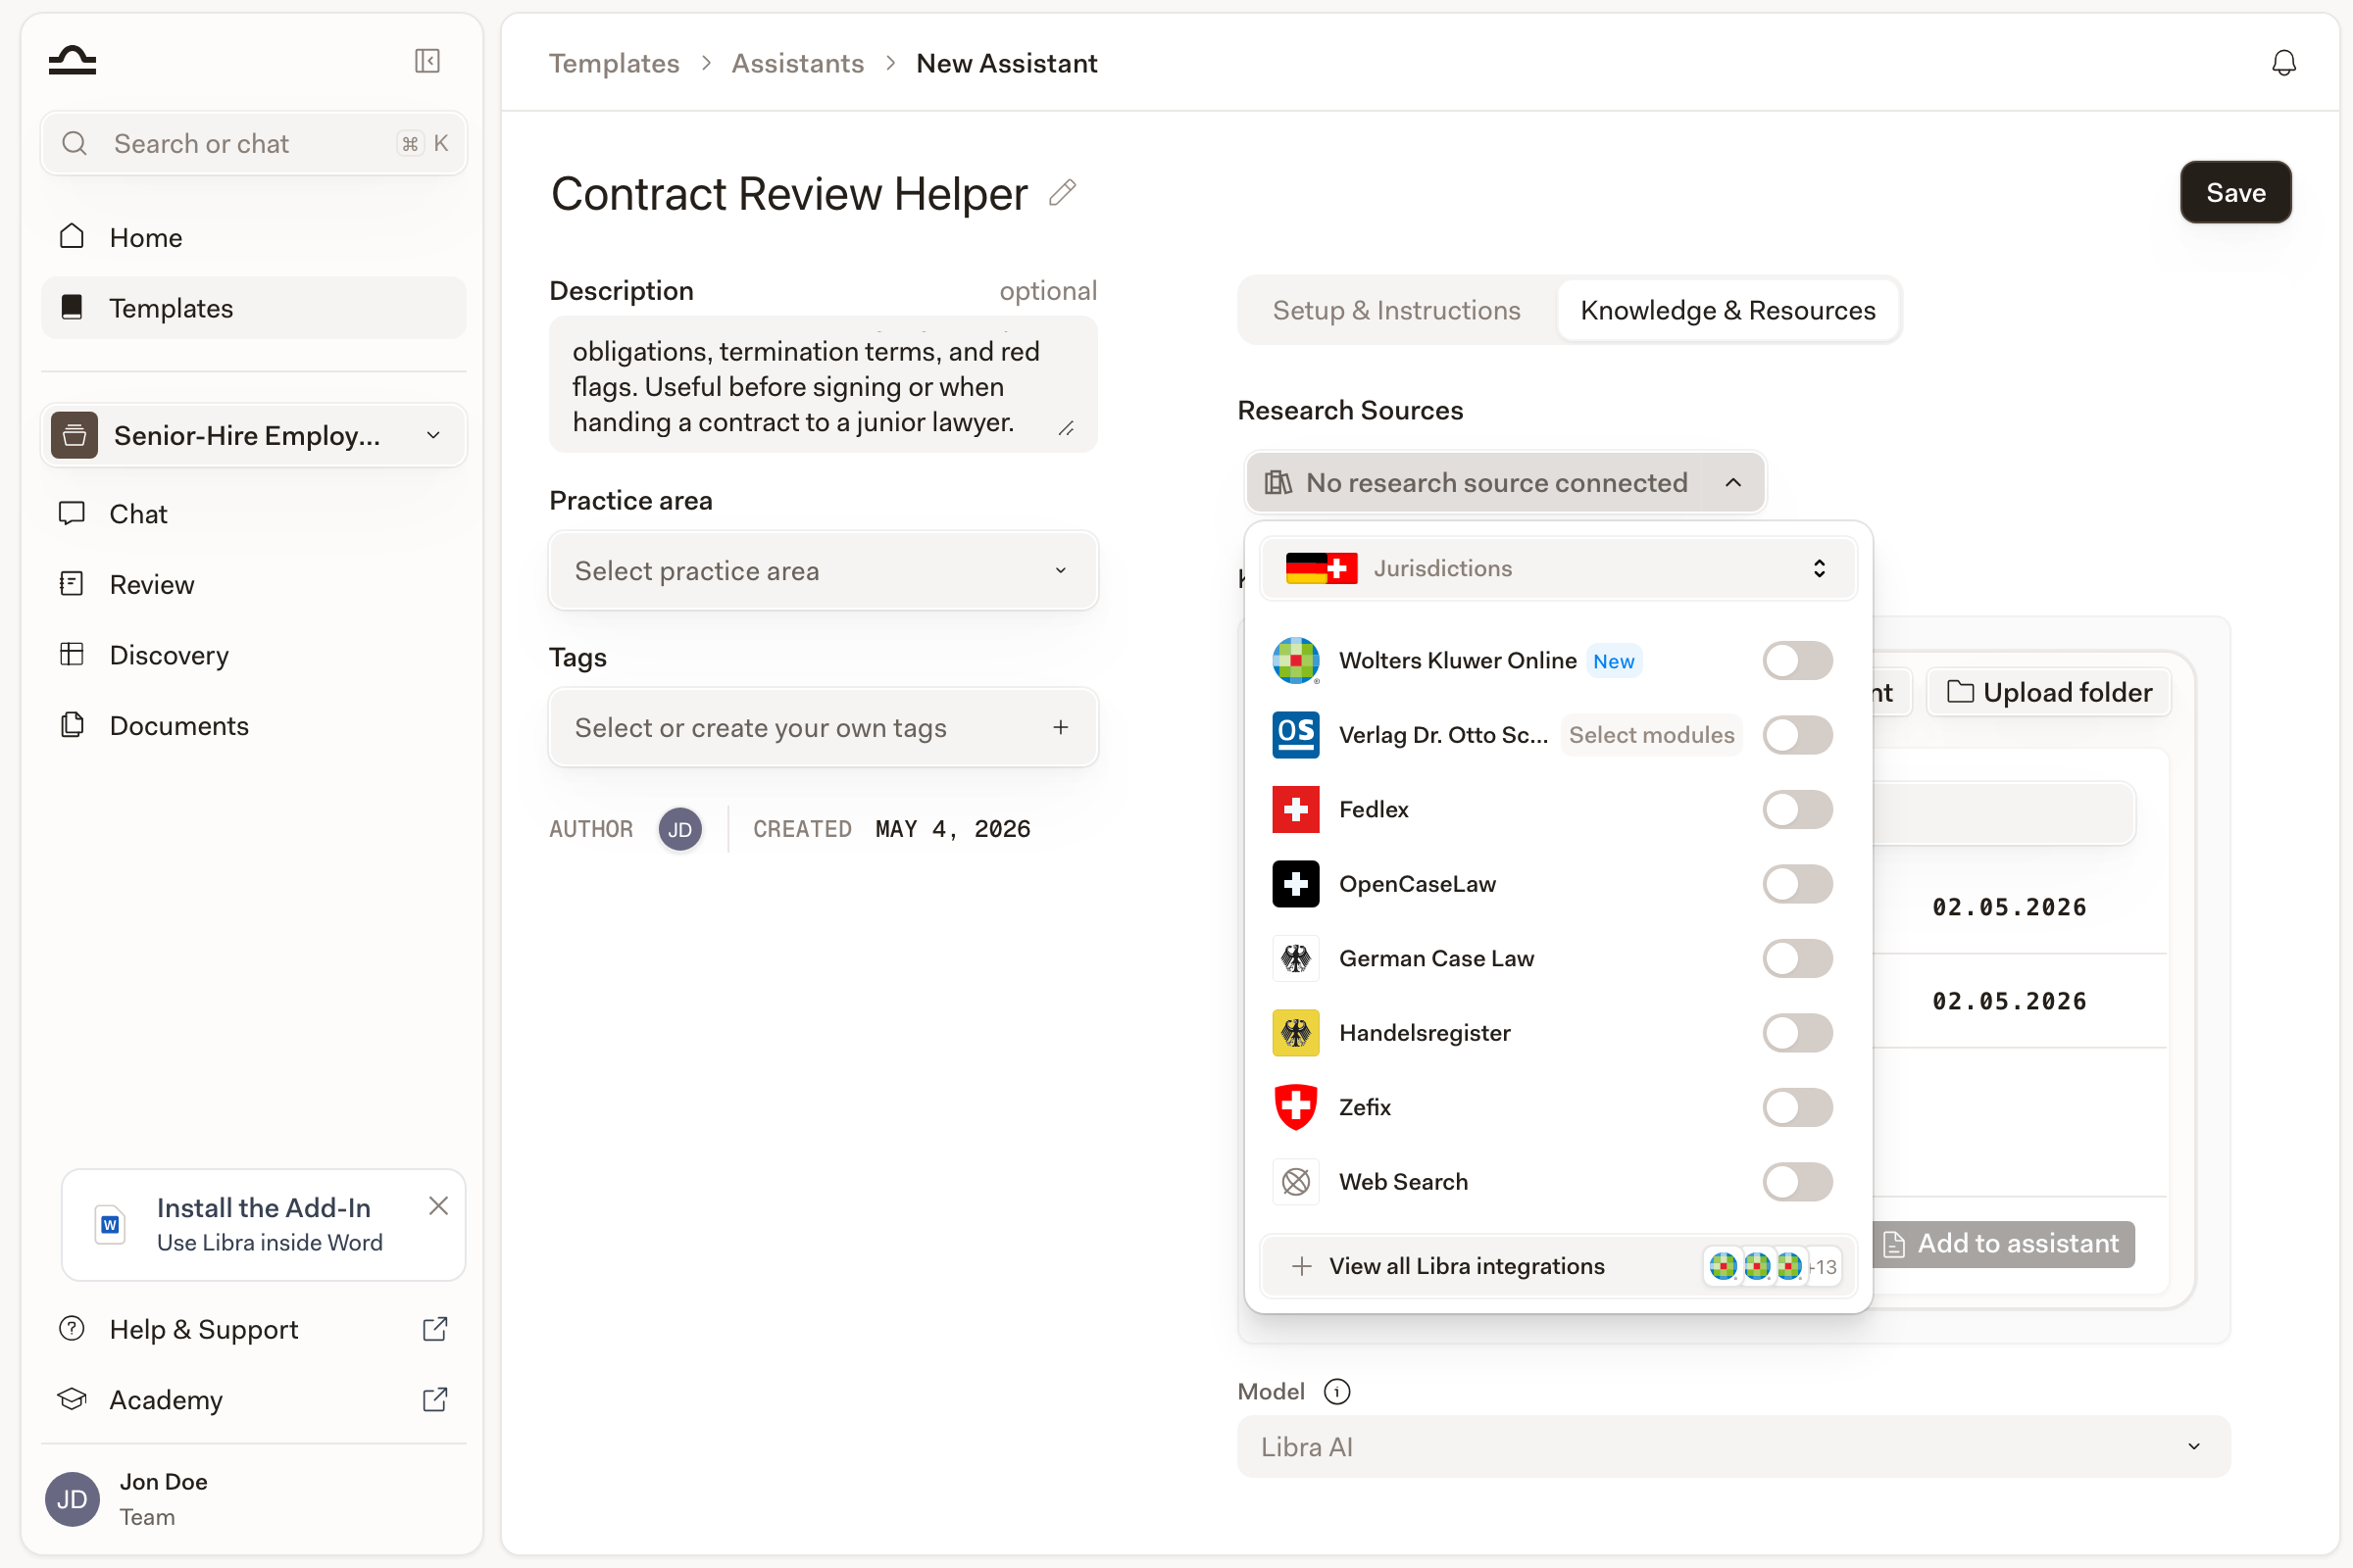The image size is (2353, 1568).
Task: Click the German Case Law eagle icon
Action: tap(1295, 958)
